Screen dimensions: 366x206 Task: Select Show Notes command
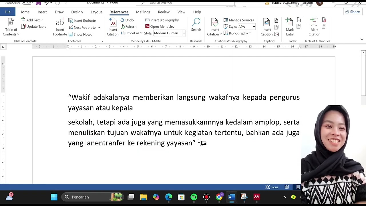point(80,34)
